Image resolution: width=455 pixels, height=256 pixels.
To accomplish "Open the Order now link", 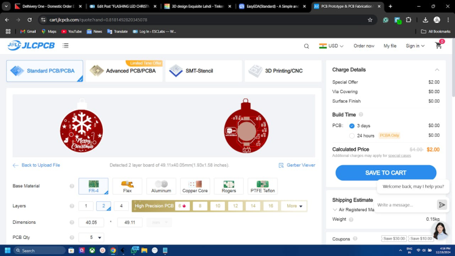I will pos(364,46).
